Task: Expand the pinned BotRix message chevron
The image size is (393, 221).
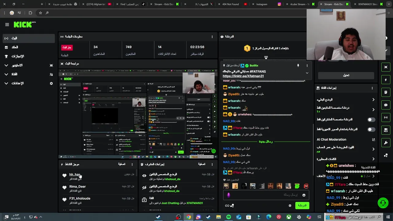Action: (x=307, y=73)
